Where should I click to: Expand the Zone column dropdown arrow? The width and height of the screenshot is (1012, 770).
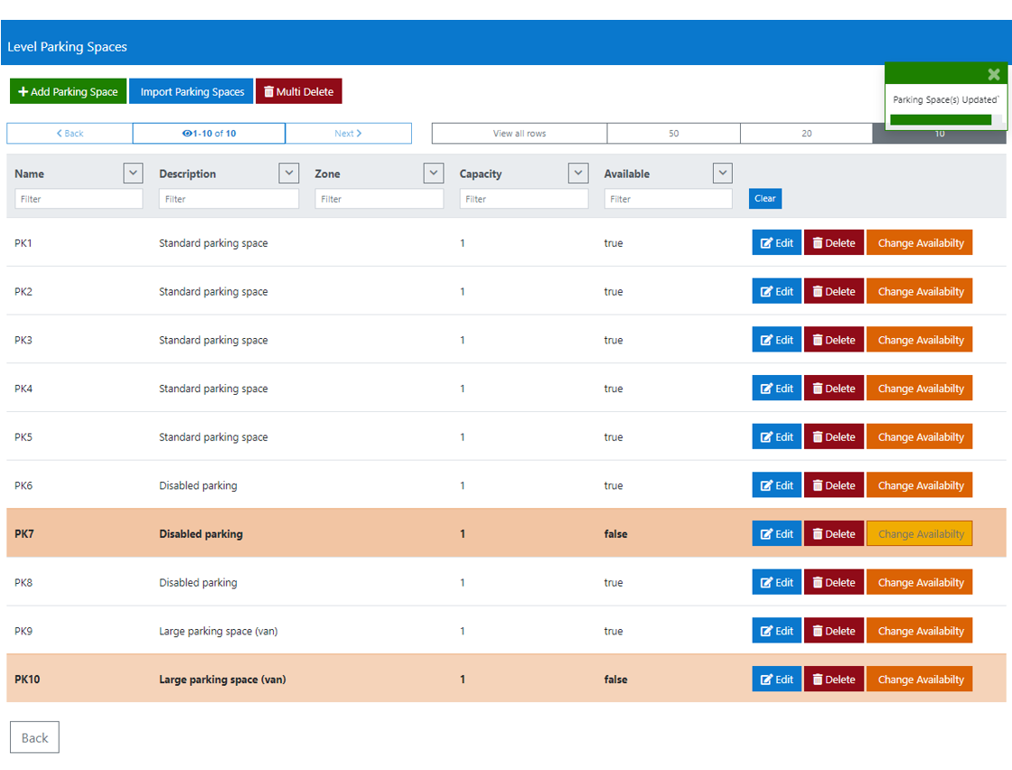click(x=434, y=173)
